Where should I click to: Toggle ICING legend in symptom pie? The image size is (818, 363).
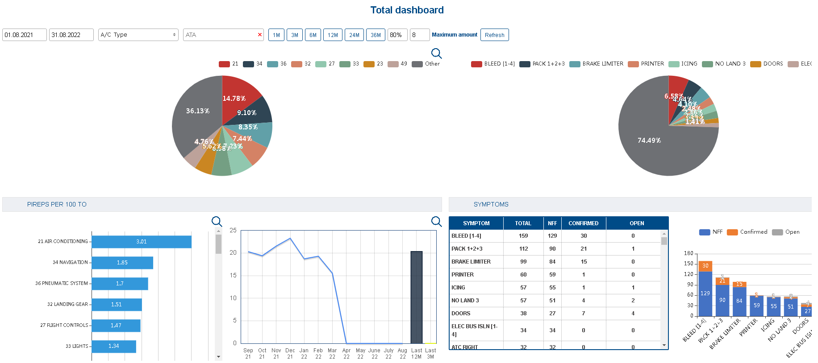(683, 64)
